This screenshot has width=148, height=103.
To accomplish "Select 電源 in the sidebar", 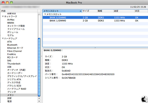I will [9, 101].
